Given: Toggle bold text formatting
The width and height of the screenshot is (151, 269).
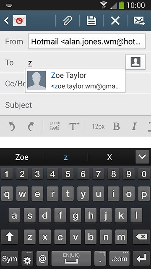Looking at the screenshot, I should point(117,127).
